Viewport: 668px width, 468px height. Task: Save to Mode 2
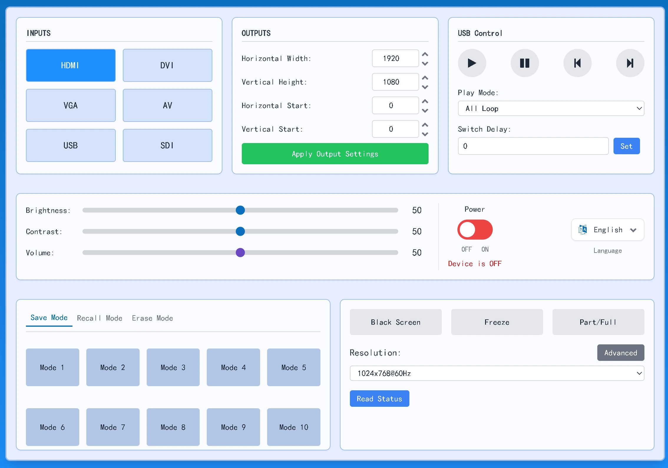click(113, 367)
